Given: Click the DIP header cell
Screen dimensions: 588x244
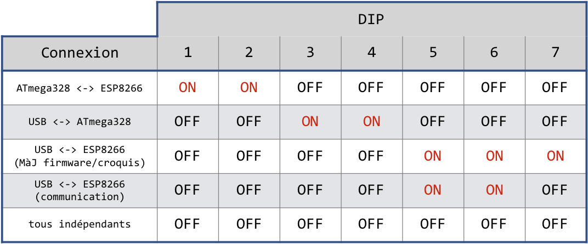Looking at the screenshot, I should click(371, 20).
